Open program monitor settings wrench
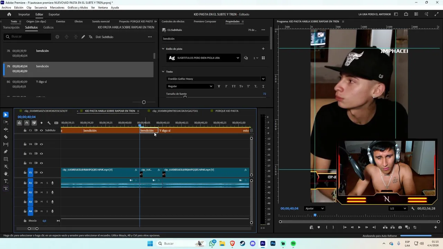 click(413, 209)
